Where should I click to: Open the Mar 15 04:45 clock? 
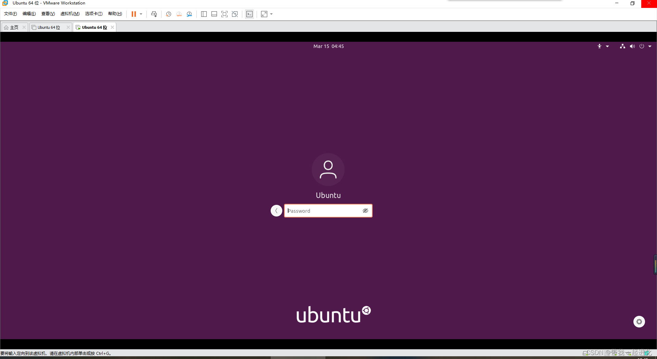coord(328,46)
